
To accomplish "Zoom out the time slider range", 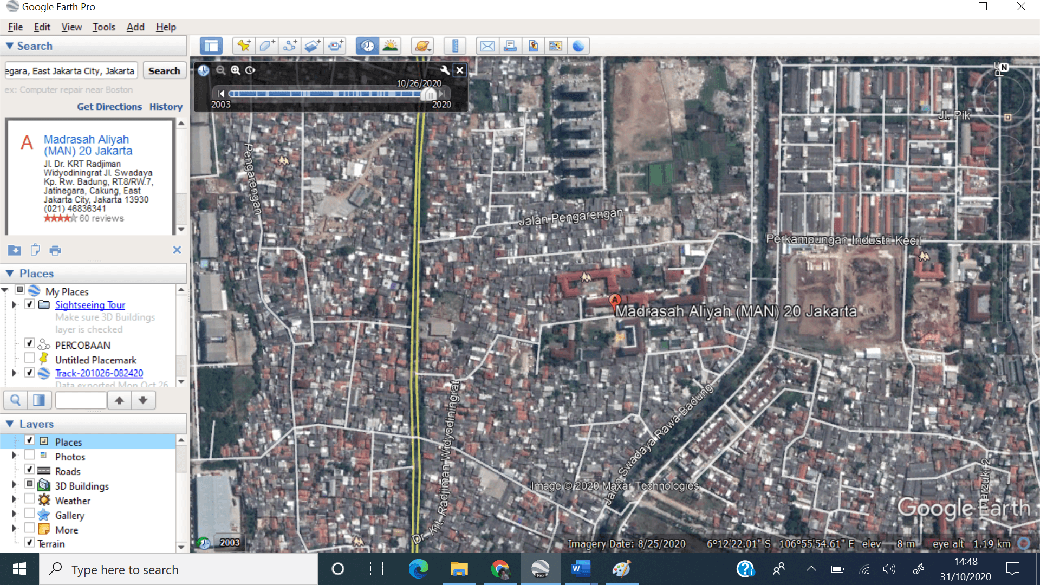I will point(220,70).
